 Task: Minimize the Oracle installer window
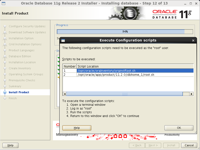point(185,3)
